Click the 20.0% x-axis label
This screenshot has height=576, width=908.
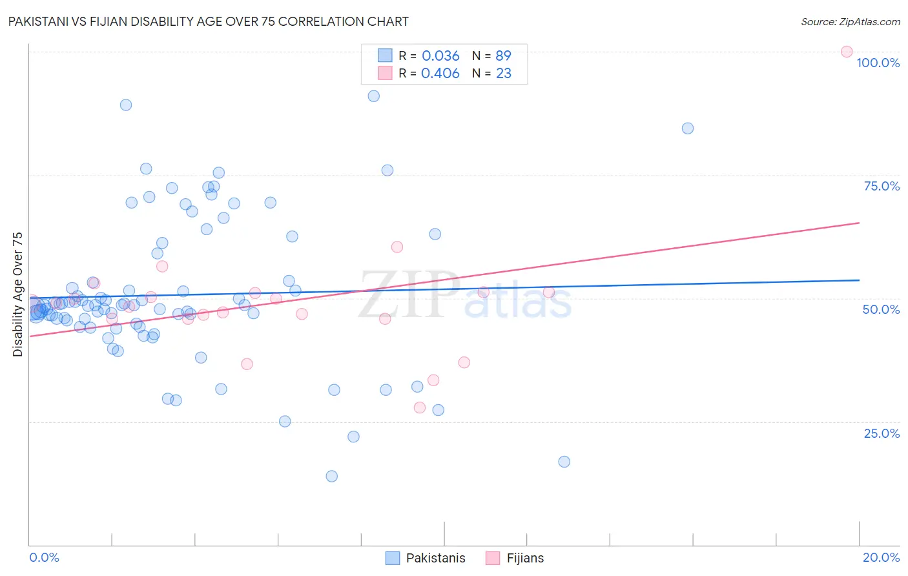[881, 557]
